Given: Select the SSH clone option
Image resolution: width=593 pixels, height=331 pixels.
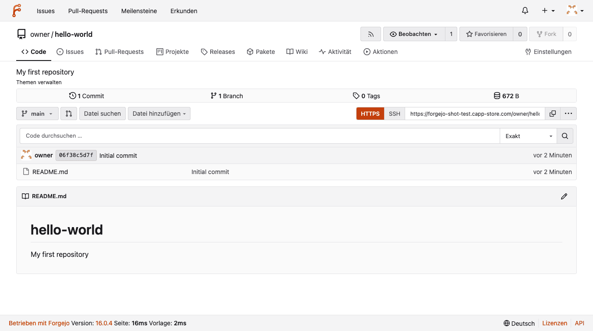Looking at the screenshot, I should point(395,114).
